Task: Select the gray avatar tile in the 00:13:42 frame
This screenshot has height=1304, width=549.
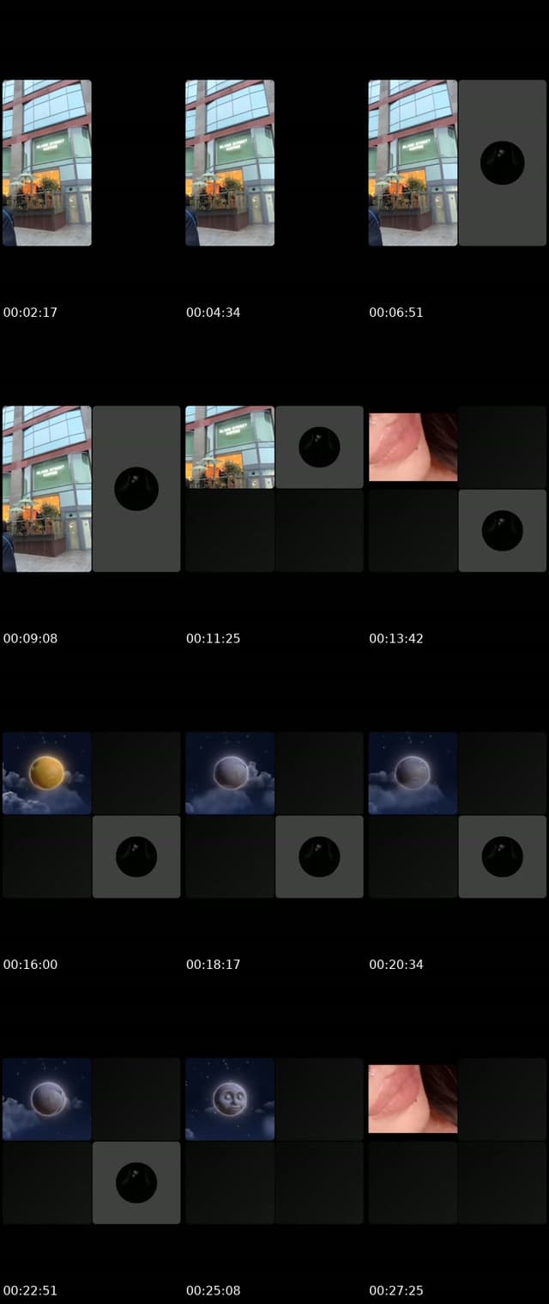Action: pos(503,531)
